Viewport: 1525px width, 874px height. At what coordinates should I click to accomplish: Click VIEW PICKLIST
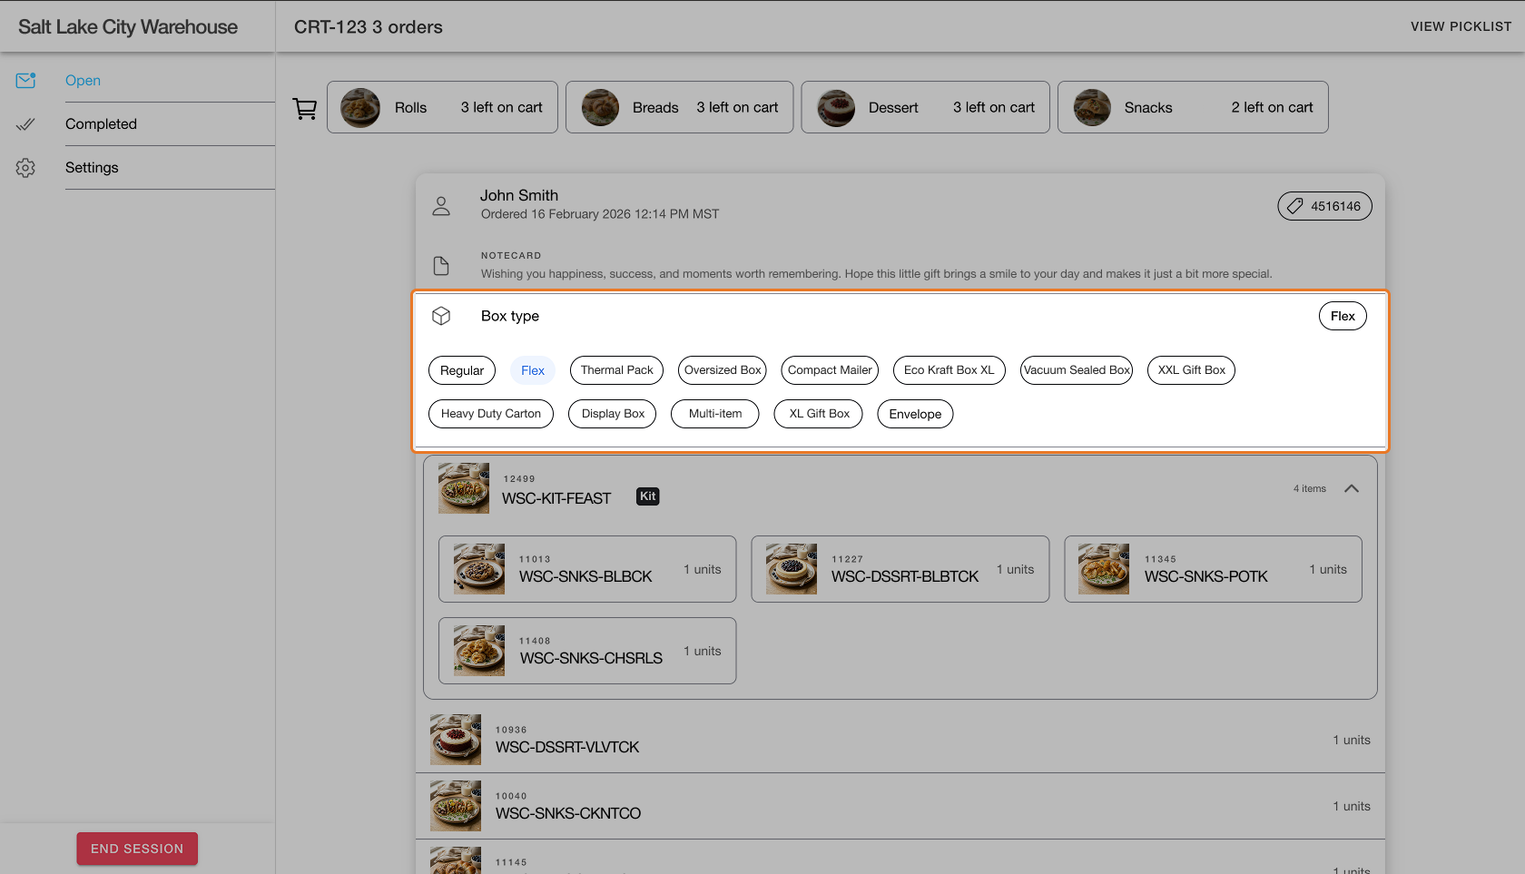(1461, 26)
